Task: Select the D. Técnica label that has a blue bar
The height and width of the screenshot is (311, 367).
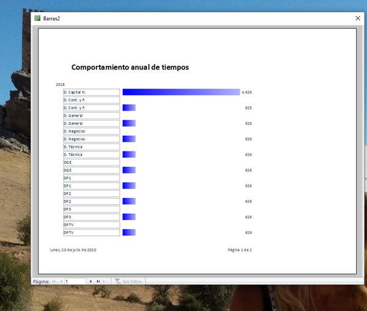Action: 92,155
